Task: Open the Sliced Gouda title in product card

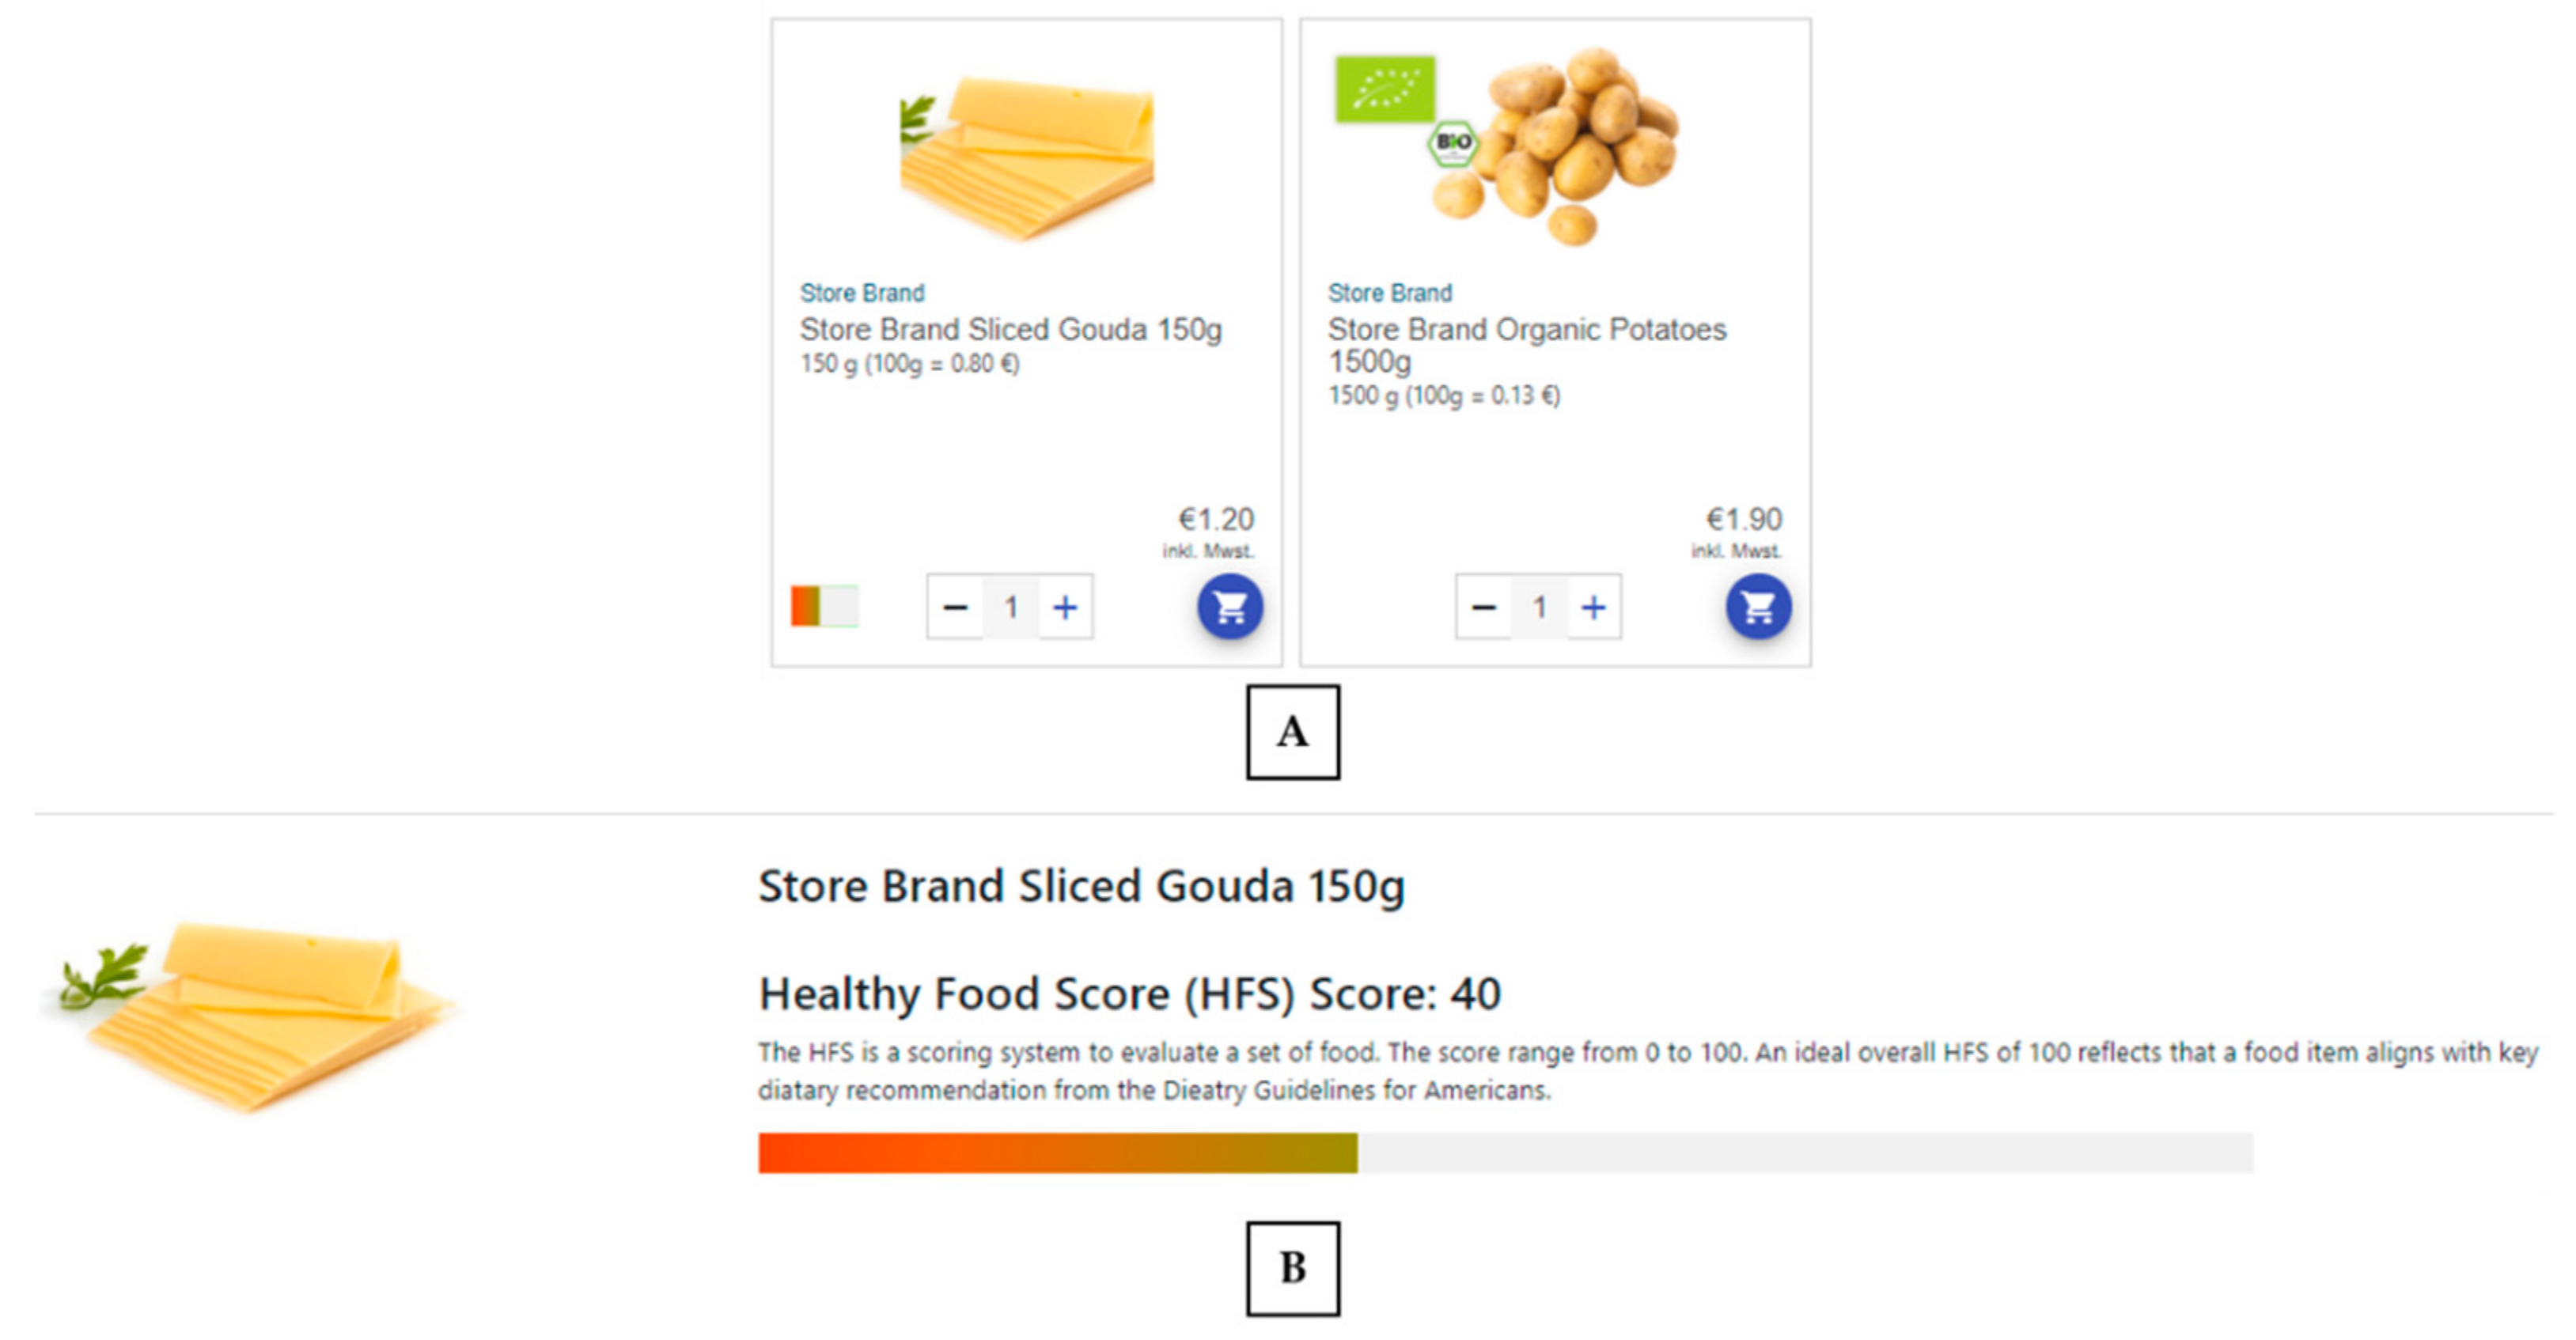Action: [1010, 329]
